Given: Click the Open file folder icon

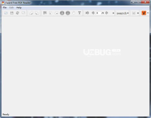Looking at the screenshot, I should [6, 13].
